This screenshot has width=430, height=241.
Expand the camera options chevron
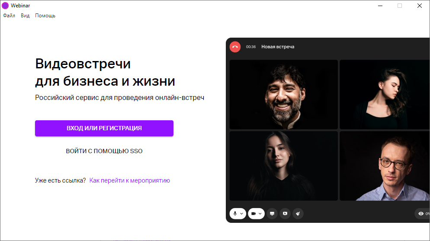(260, 214)
